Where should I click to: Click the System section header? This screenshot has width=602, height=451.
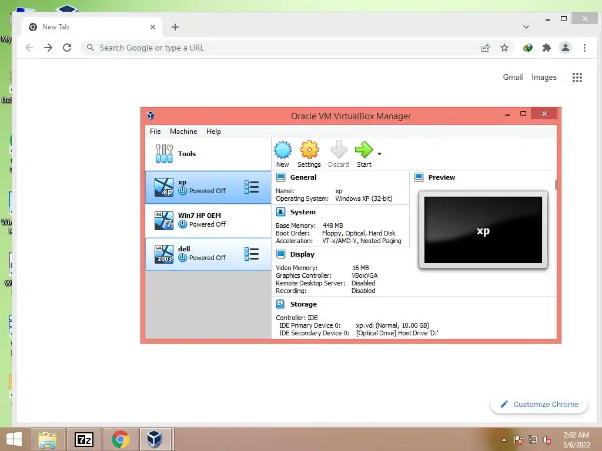[303, 212]
